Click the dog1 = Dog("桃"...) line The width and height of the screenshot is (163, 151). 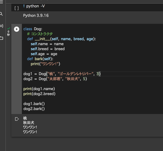[62, 74]
